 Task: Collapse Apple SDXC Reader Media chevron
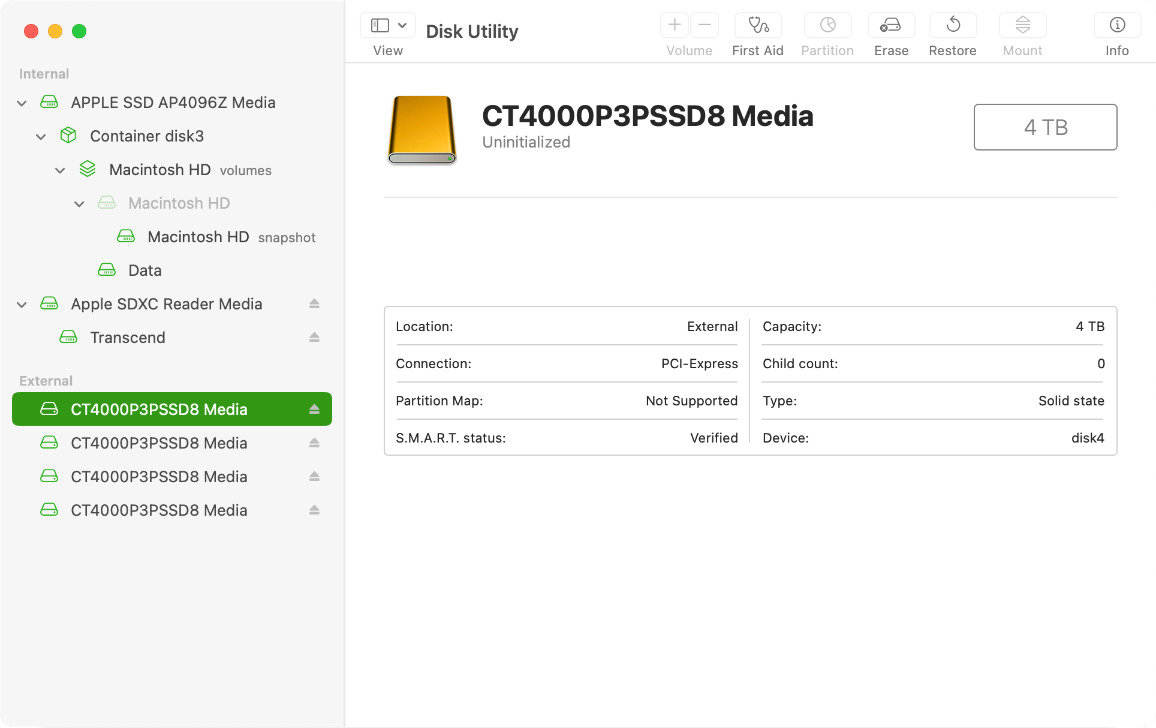tap(22, 305)
